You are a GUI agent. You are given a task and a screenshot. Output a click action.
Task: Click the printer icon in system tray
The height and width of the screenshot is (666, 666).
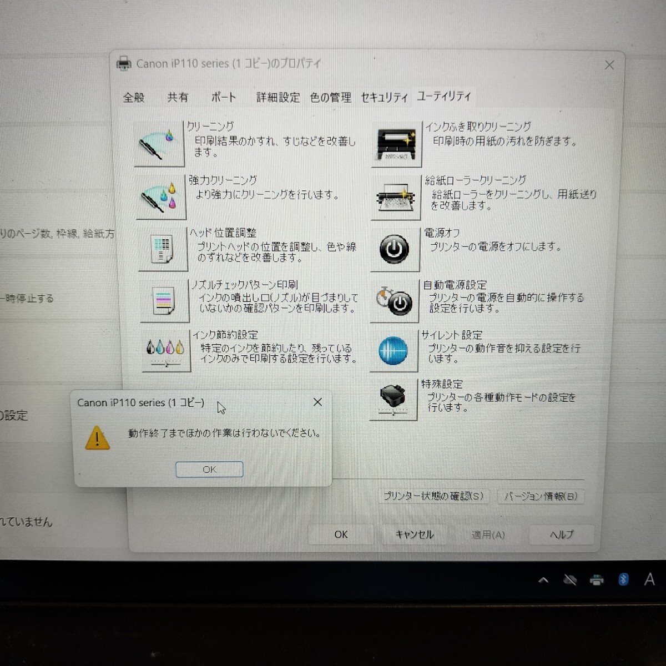coord(597,581)
